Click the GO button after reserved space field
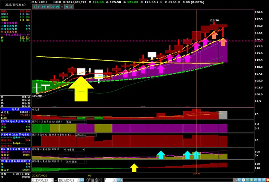The image size is (269, 182). point(119,180)
